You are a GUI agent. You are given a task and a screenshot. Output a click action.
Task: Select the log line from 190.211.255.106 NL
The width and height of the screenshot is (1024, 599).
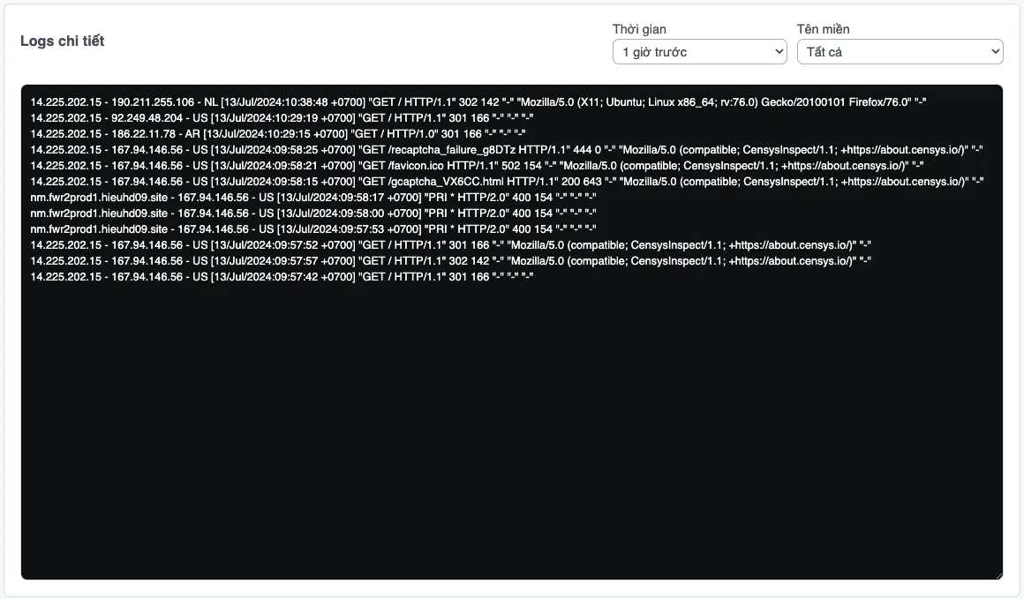coord(478,101)
